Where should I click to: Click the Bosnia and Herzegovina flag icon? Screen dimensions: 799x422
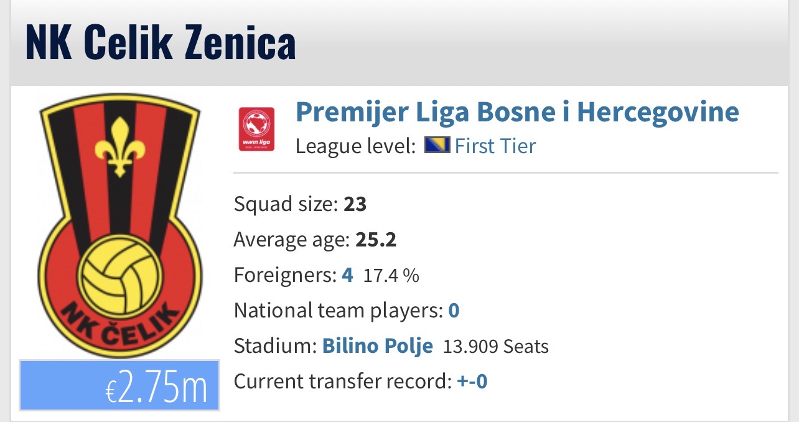437,146
